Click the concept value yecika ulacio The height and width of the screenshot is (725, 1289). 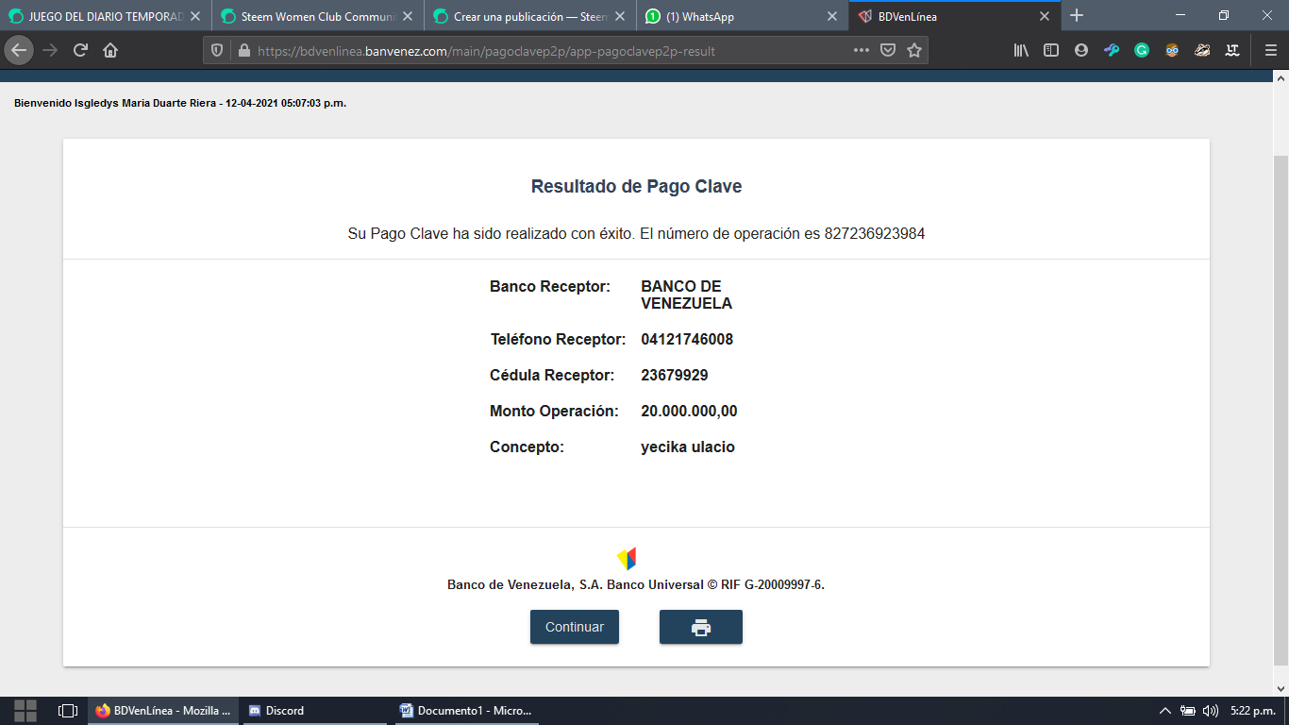point(688,447)
